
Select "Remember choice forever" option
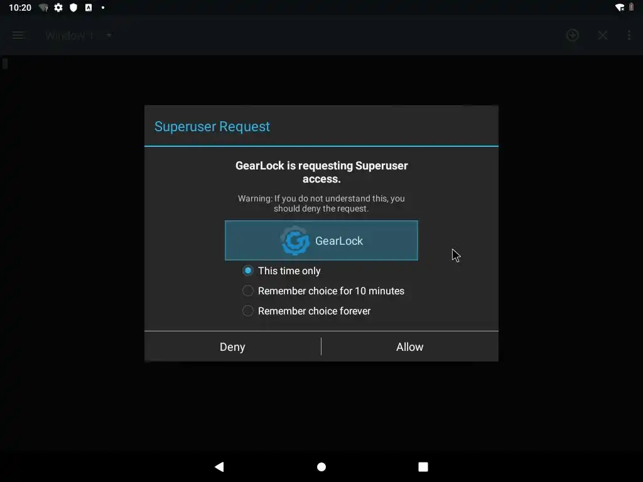(306, 311)
